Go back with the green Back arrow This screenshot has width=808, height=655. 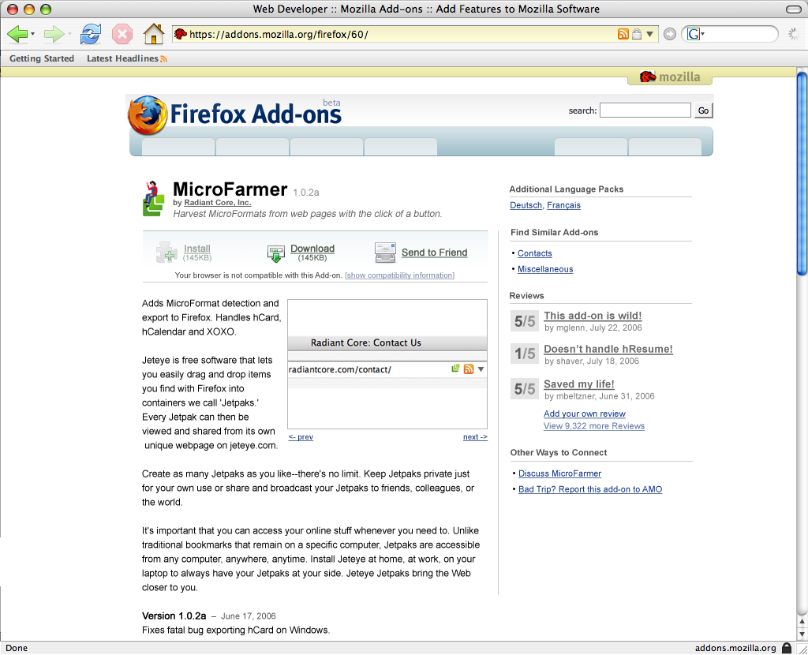tap(17, 35)
